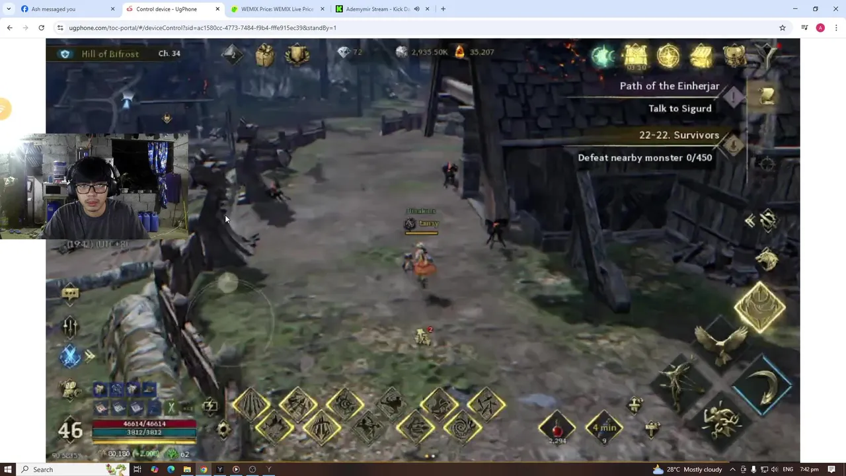Image resolution: width=846 pixels, height=476 pixels.
Task: Click the teal MP bar 3812/3812
Action: [x=144, y=432]
